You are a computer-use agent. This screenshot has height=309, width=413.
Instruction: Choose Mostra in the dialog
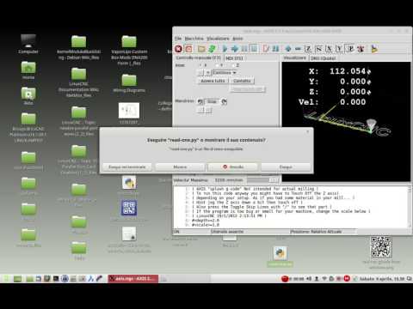pos(180,167)
